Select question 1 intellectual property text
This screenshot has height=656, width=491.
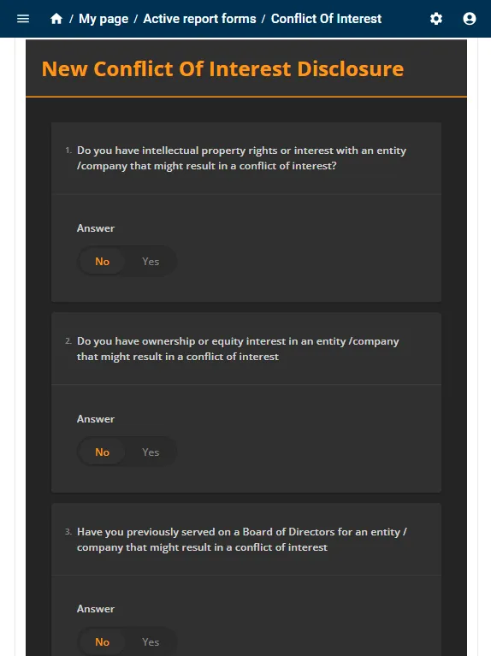(241, 158)
